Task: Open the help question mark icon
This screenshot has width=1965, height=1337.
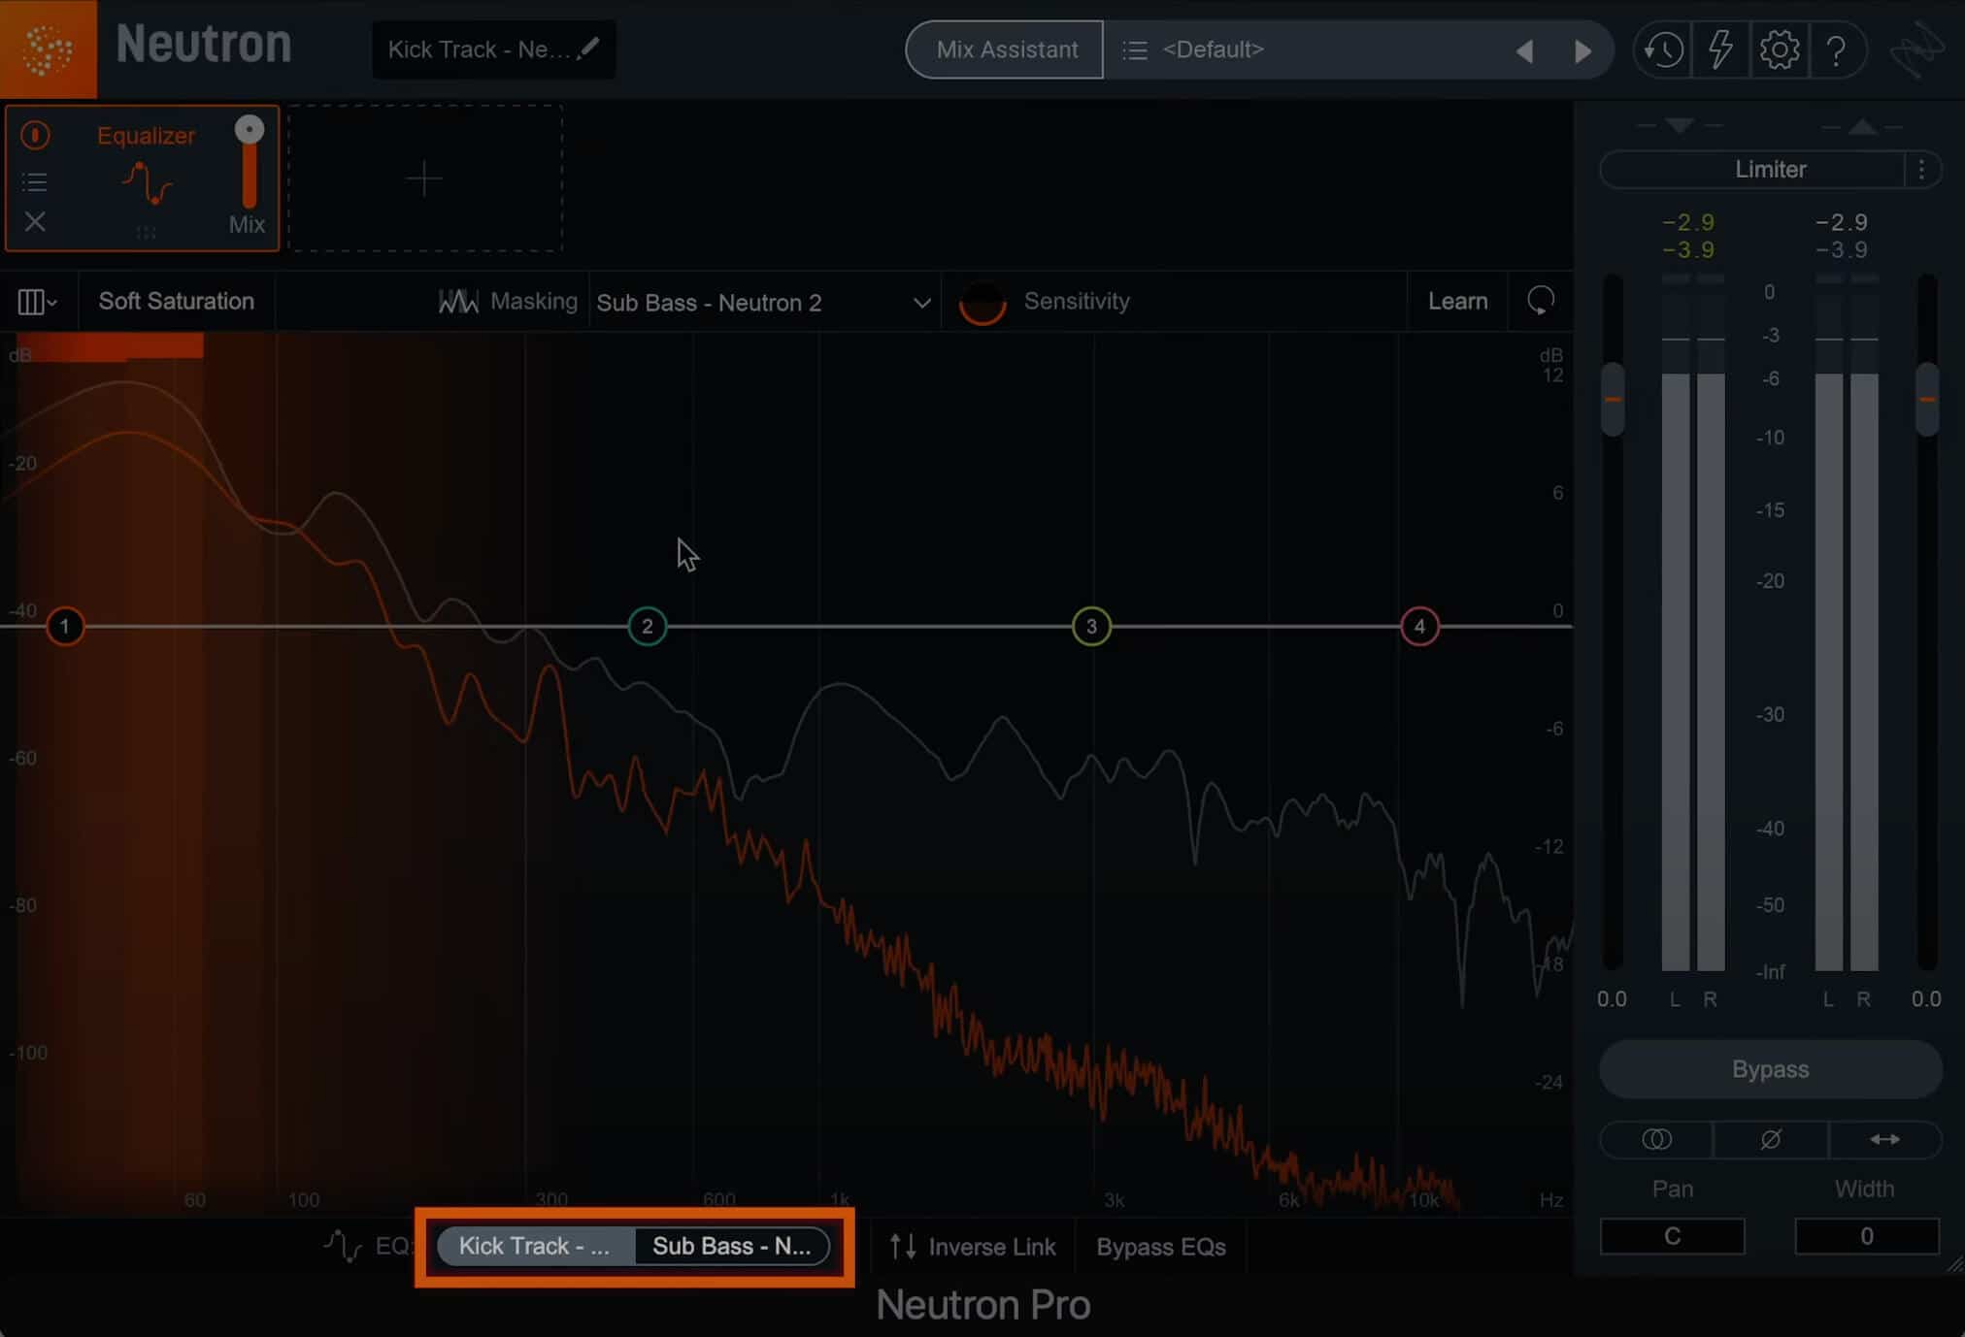Action: tap(1836, 49)
